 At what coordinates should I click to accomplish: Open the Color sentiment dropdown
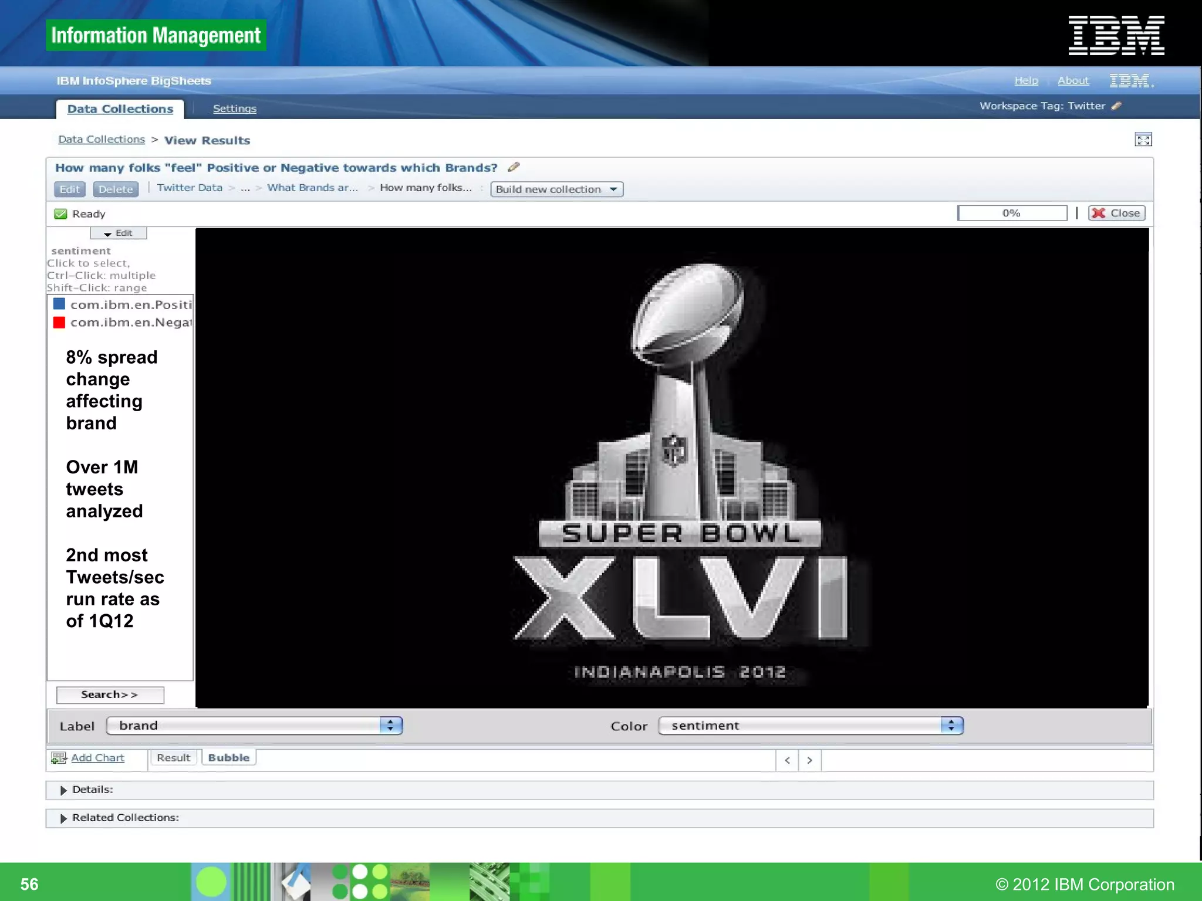(810, 726)
